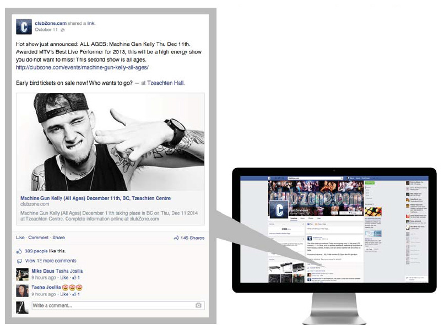Click the green Create Page button on the monitor
The image size is (444, 329).
[x=370, y=183]
